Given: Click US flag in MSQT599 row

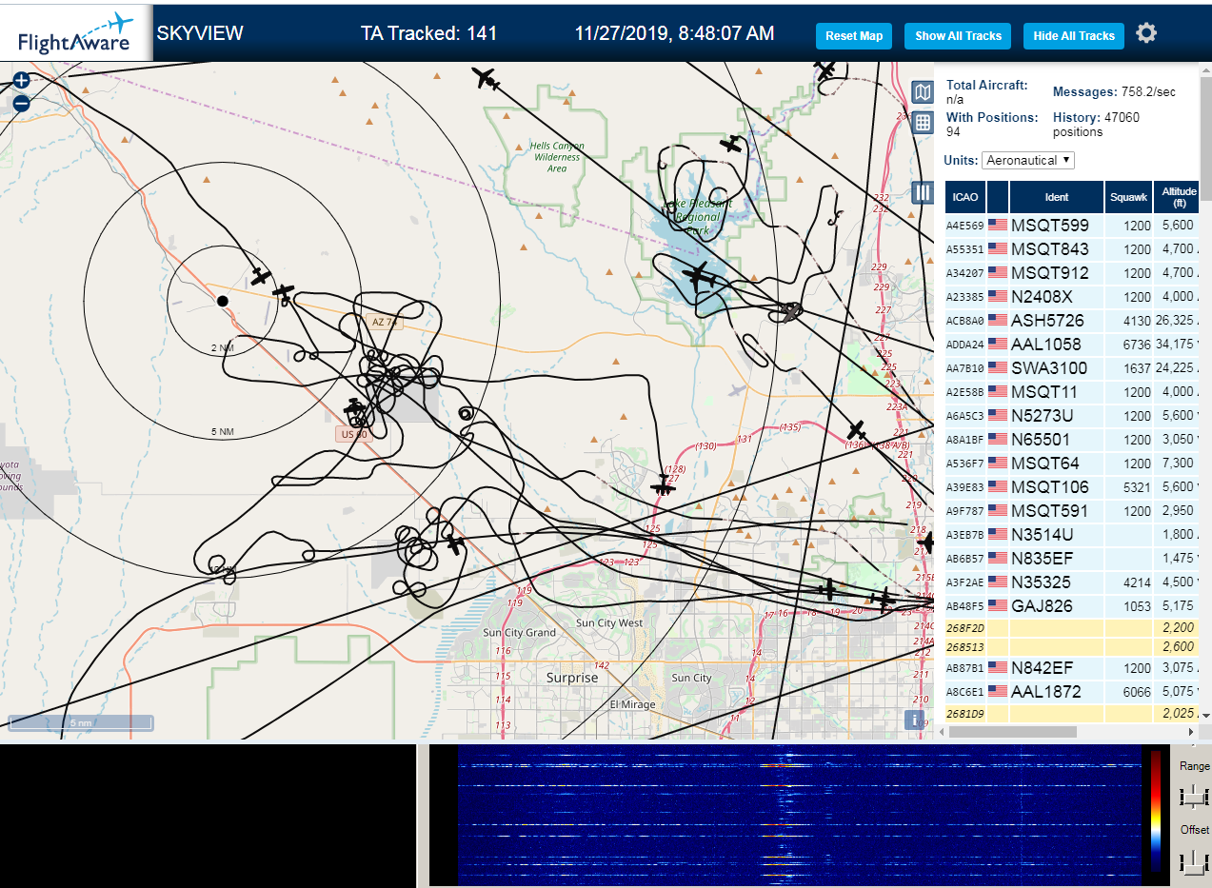Looking at the screenshot, I should point(998,226).
